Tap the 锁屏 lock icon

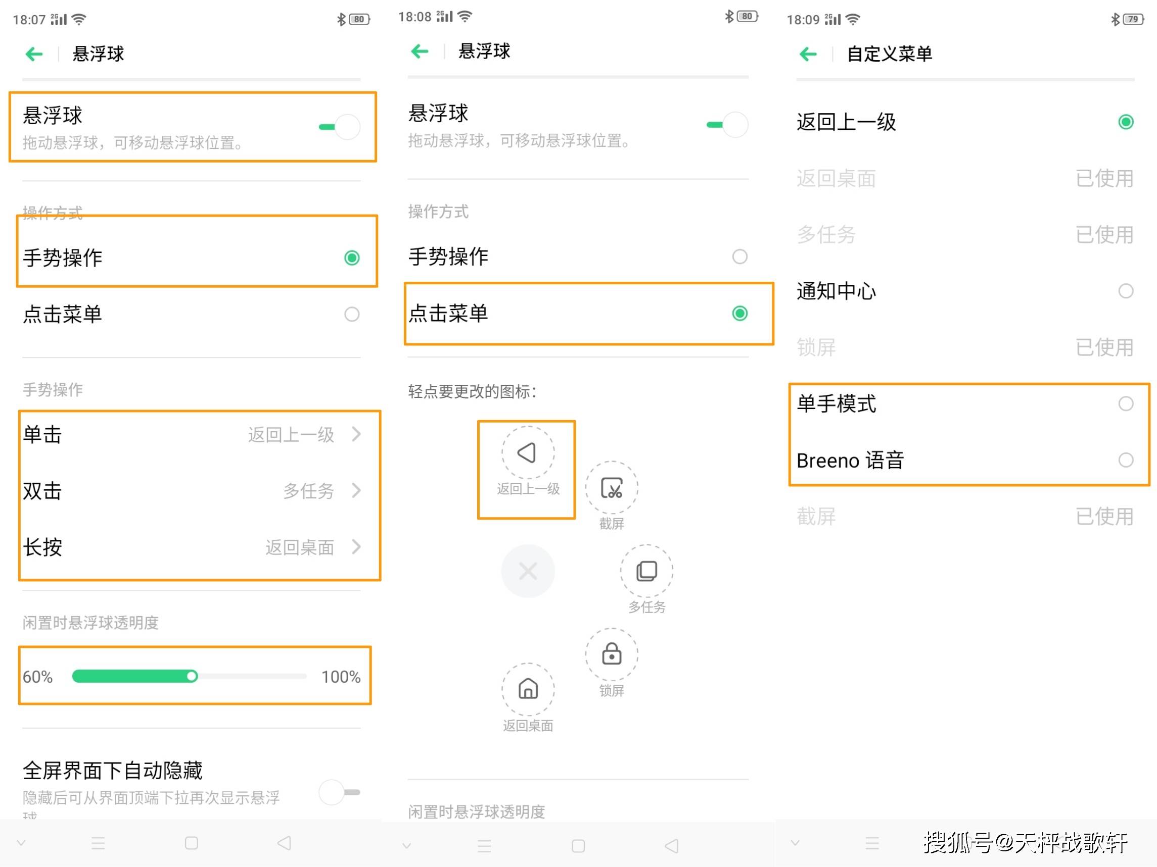[611, 654]
